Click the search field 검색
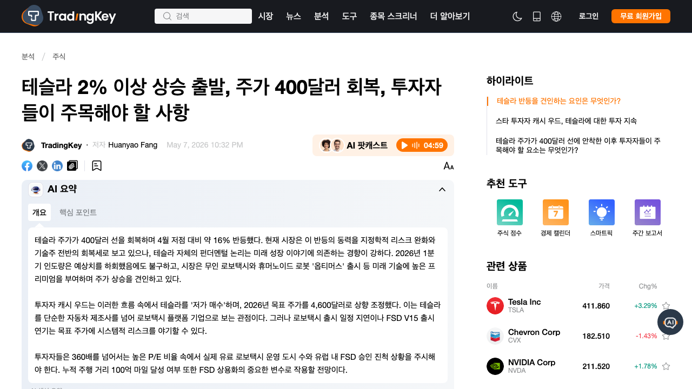This screenshot has width=692, height=389. coord(203,16)
